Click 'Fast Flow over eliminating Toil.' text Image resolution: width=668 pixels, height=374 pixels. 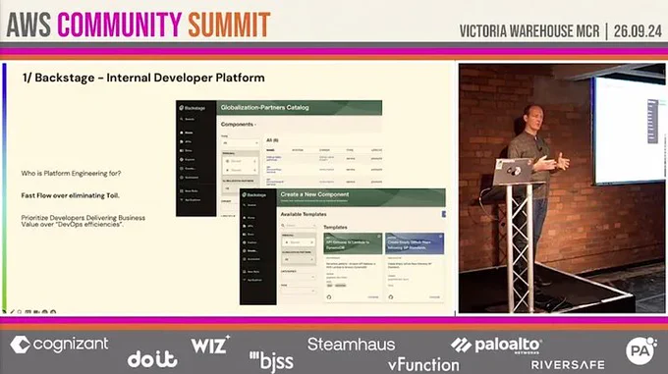click(71, 195)
